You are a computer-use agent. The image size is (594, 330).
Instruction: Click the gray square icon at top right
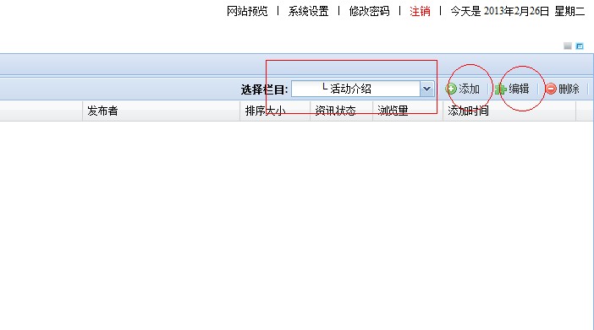pyautogui.click(x=568, y=46)
